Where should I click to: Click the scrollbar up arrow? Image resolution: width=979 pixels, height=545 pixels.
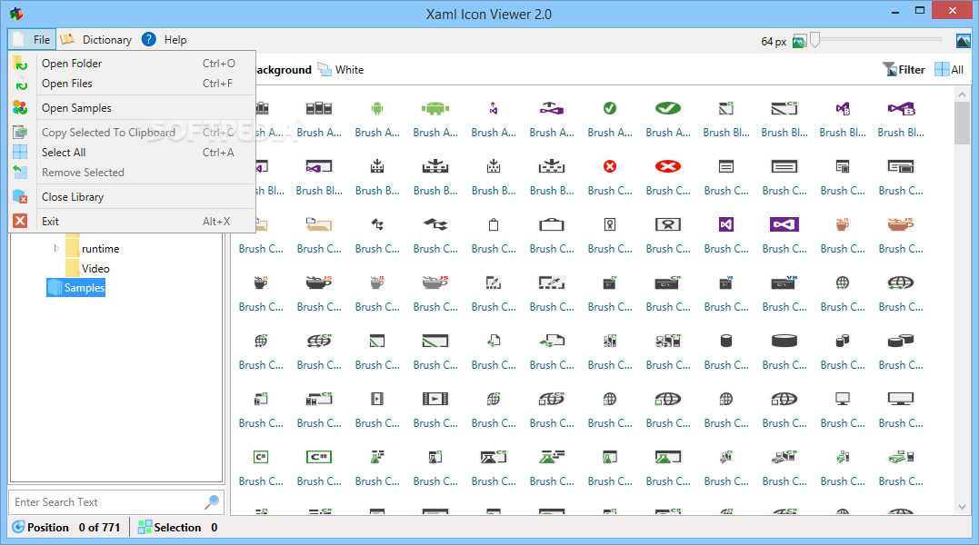pos(962,94)
